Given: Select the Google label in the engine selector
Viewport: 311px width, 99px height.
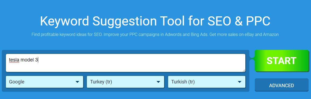Looking at the screenshot, I should pos(17,82).
